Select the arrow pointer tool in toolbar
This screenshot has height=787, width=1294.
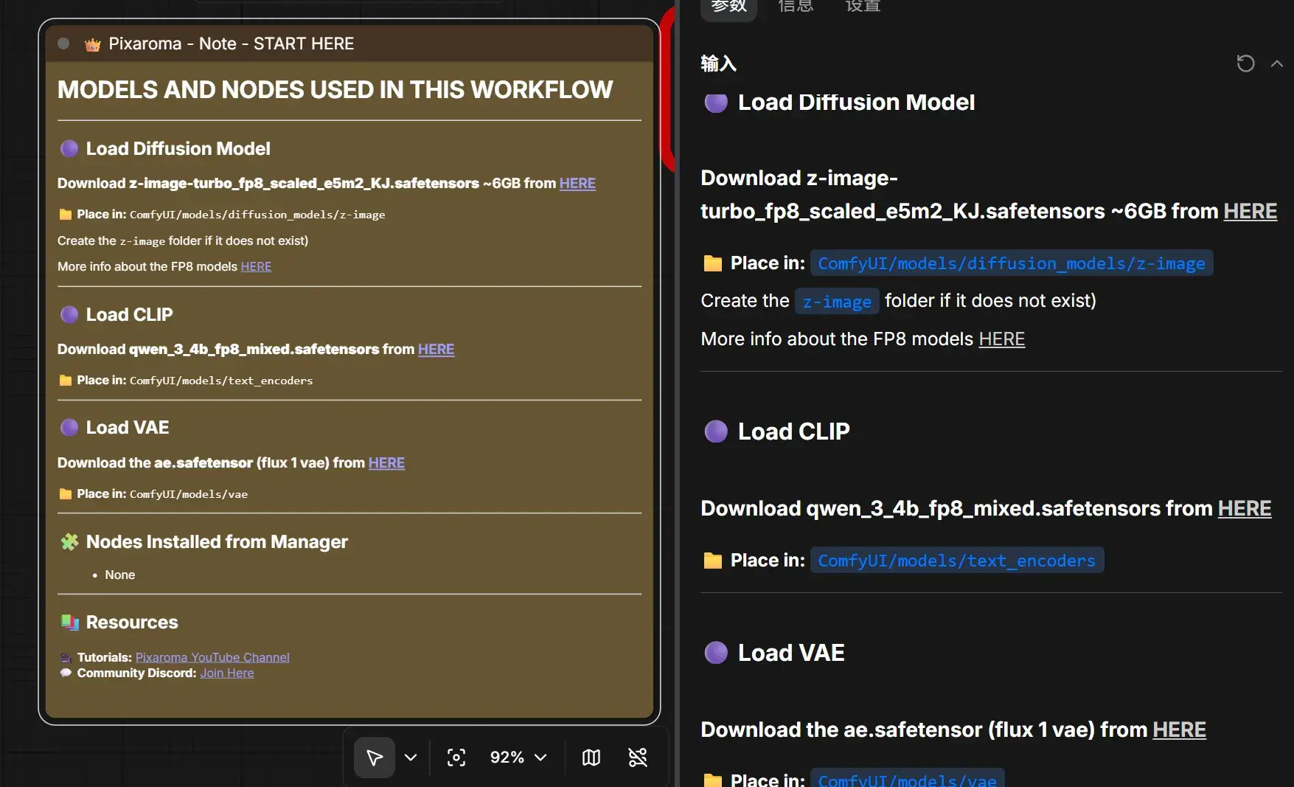pyautogui.click(x=375, y=757)
